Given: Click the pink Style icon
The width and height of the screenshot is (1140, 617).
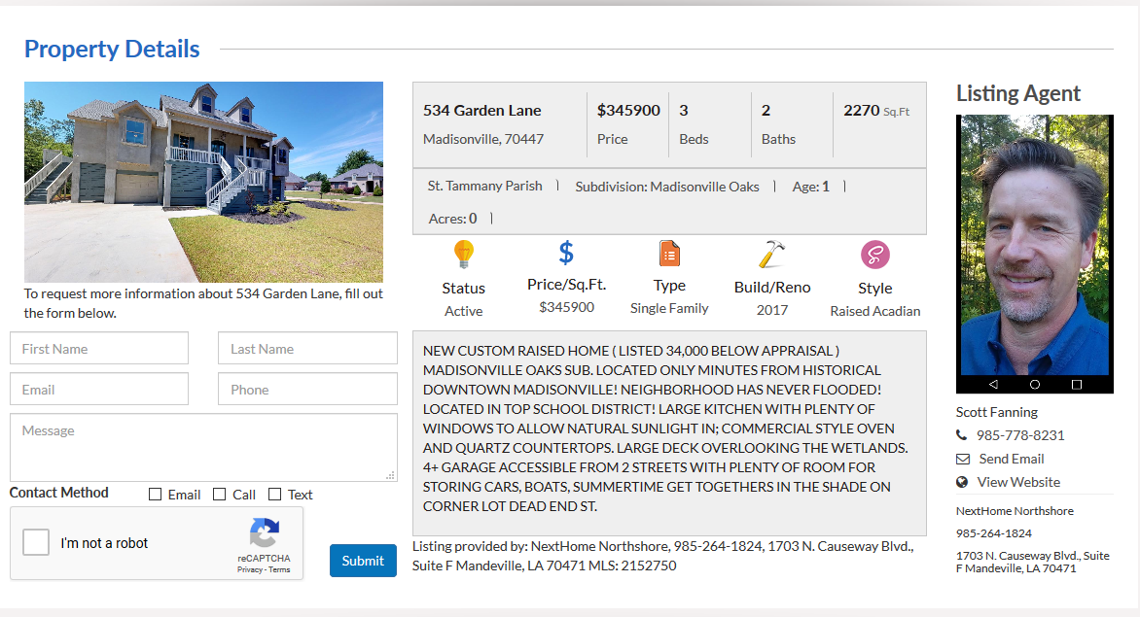Looking at the screenshot, I should 874,256.
